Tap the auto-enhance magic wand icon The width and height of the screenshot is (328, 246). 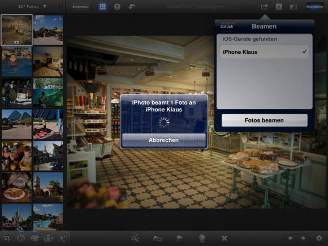pos(135,238)
